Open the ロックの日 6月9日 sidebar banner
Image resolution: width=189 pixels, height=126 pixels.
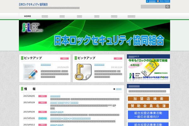(x=148, y=70)
